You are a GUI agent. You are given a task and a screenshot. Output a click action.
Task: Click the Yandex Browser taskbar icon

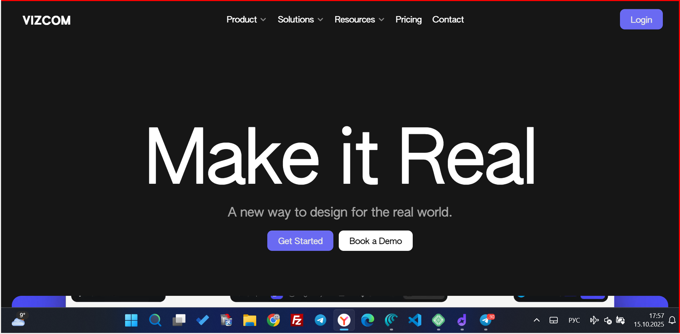tap(344, 320)
